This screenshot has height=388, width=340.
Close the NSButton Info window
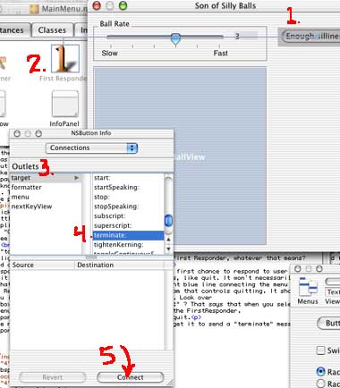point(17,133)
